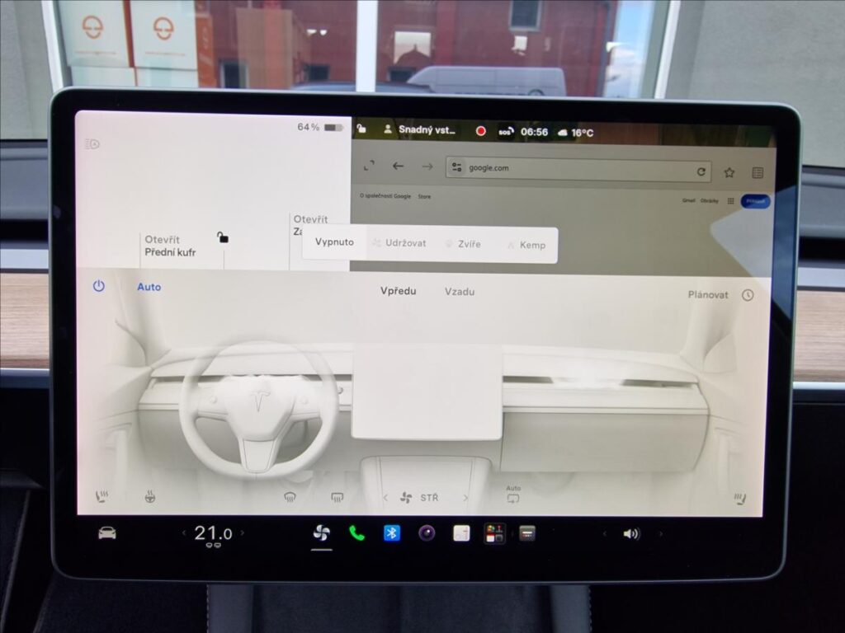Bookmark page with the star icon
The height and width of the screenshot is (633, 845).
[729, 172]
